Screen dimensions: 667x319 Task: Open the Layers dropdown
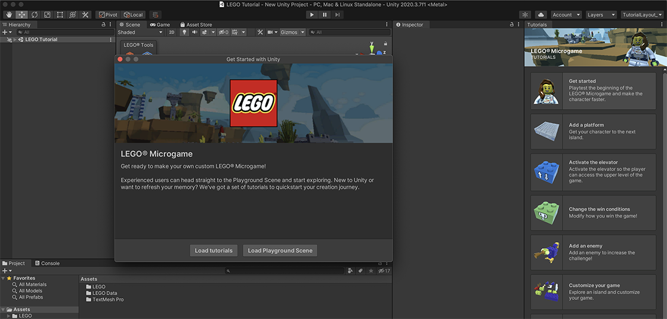coord(600,14)
